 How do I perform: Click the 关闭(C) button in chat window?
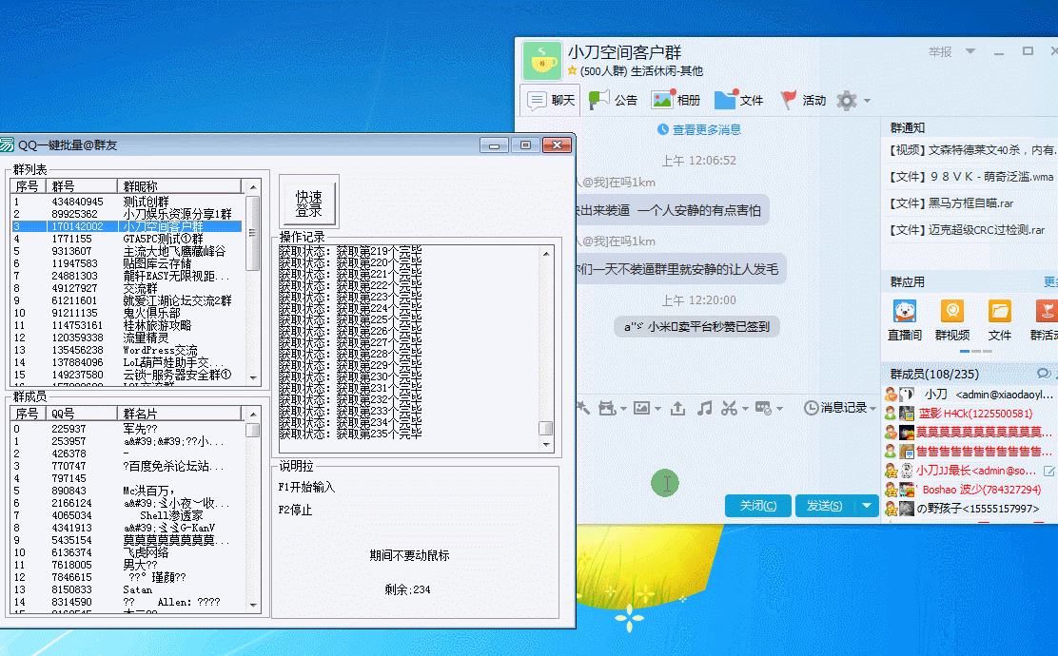(757, 505)
